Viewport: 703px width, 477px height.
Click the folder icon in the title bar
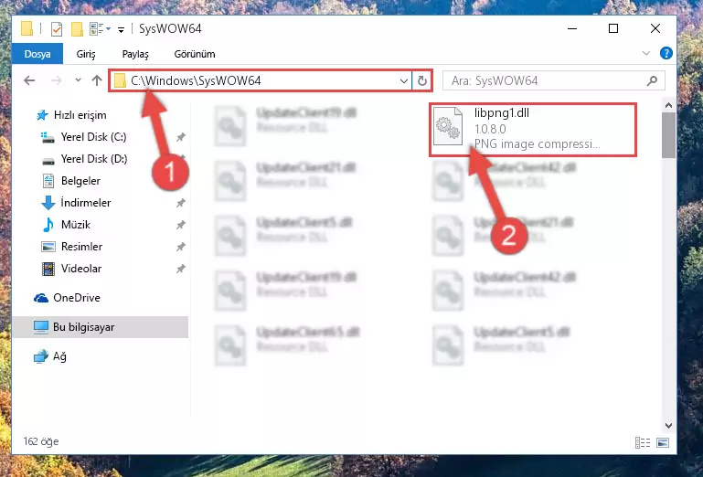(27, 28)
